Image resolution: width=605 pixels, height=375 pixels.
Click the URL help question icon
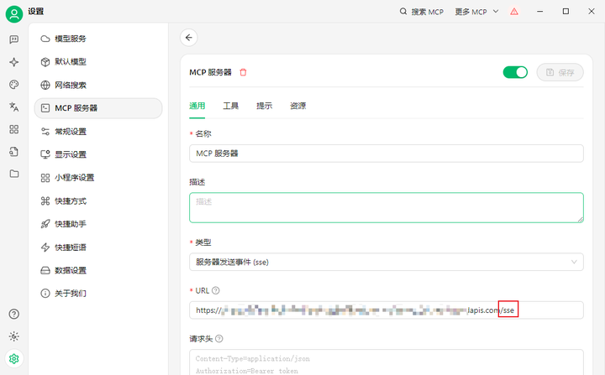coord(216,290)
